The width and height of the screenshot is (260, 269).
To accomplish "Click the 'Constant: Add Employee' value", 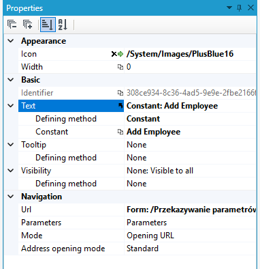I will point(172,106).
